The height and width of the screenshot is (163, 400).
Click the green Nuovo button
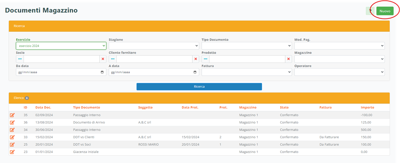coord(384,11)
